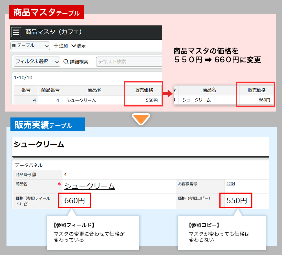Screen dimensions: 282x255
Task: Sort by 商品名 header in left table
Action: click(94, 90)
